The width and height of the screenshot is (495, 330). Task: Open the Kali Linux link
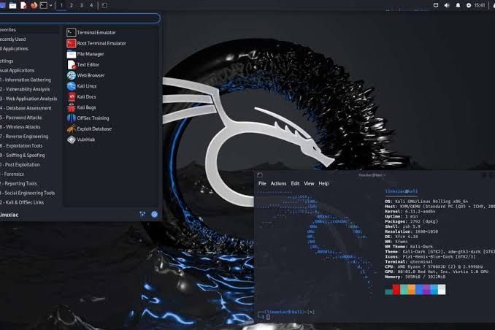coord(82,86)
